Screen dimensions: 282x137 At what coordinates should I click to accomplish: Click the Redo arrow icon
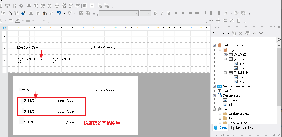click(x=70, y=13)
